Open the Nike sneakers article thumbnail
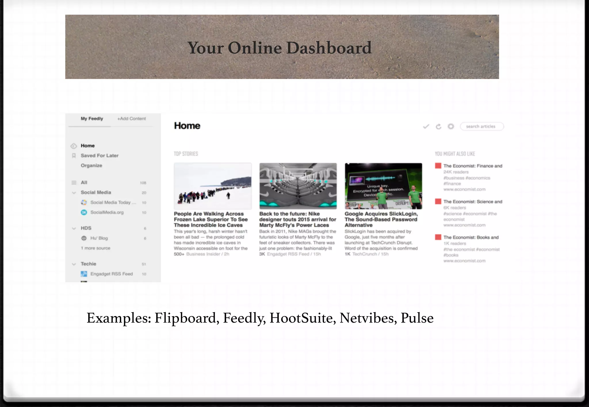The image size is (589, 407). pyautogui.click(x=298, y=186)
